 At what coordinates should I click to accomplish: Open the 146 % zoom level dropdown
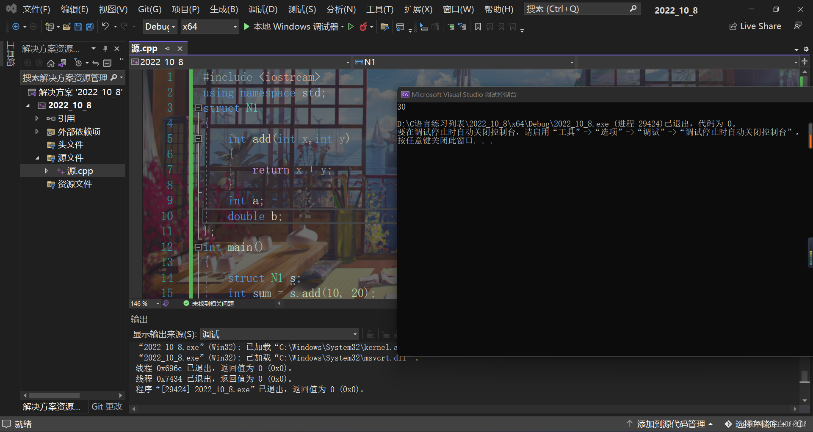pos(145,303)
